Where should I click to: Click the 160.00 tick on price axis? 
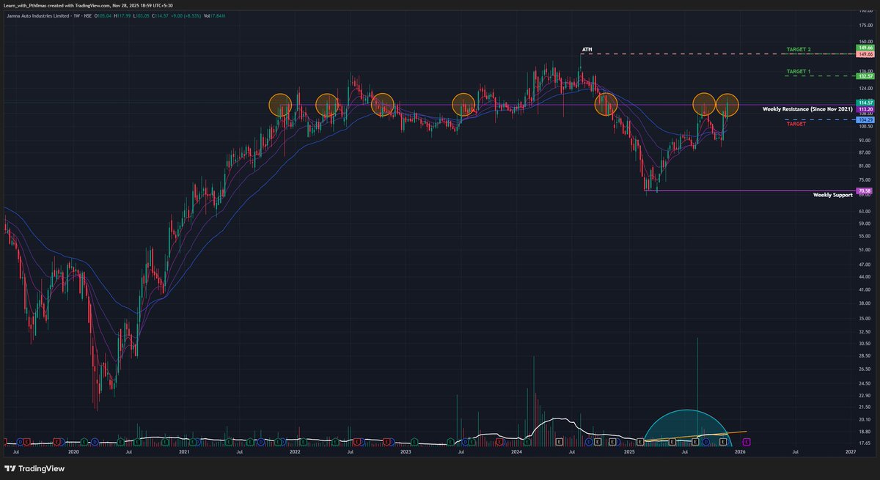tap(866, 41)
